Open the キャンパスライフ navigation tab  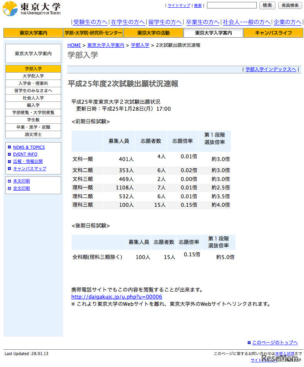click(x=273, y=33)
